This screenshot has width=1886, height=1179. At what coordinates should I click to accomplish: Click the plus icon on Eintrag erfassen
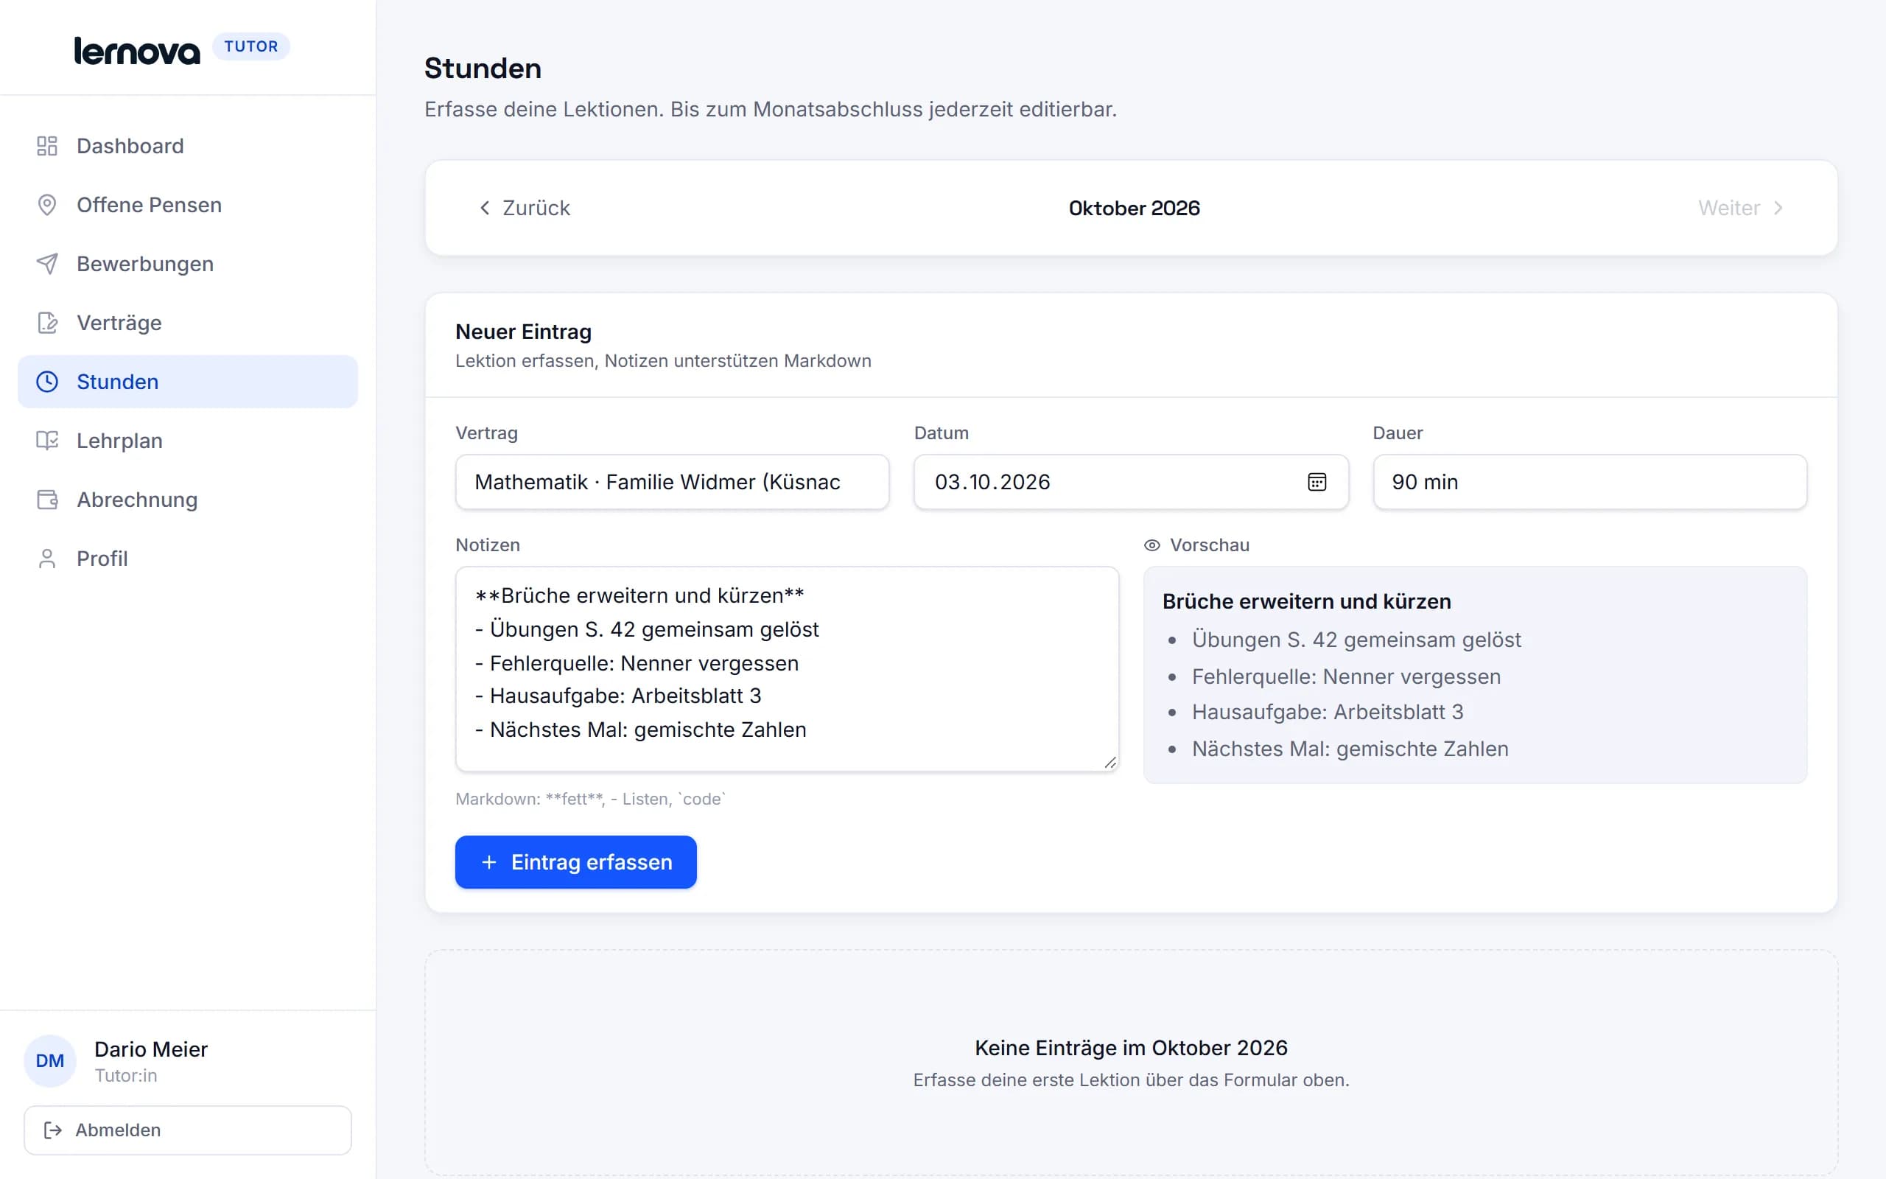tap(488, 861)
